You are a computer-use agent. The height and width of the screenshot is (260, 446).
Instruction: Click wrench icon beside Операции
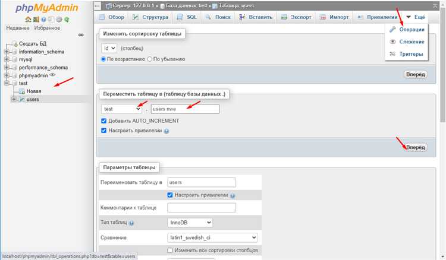(x=392, y=29)
